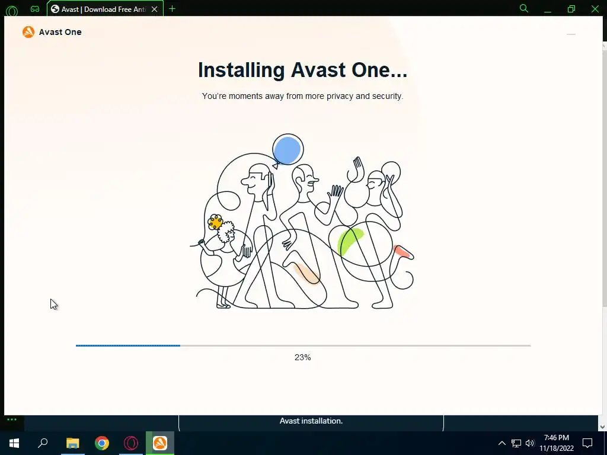The width and height of the screenshot is (607, 455).
Task: Close the Avast browser tab
Action: tap(155, 9)
